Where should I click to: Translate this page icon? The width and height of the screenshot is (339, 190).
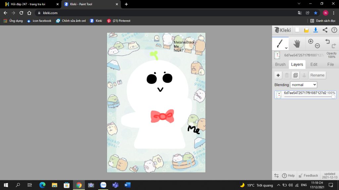point(300,13)
